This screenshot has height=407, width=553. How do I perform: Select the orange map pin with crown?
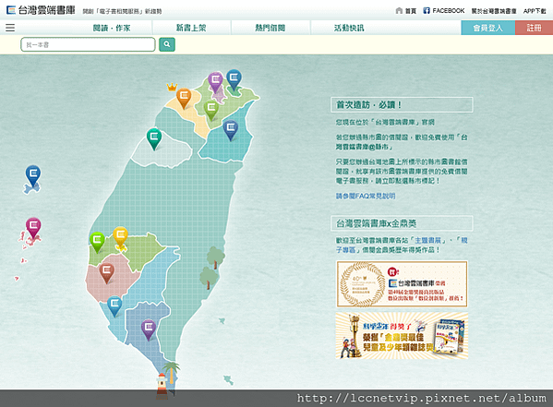pos(184,98)
